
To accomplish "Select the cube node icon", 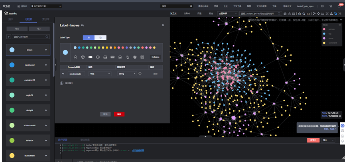I will point(83,57).
